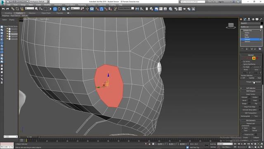This screenshot has width=264, height=149.
Task: Set Constraints to Face
Action: click(x=243, y=131)
